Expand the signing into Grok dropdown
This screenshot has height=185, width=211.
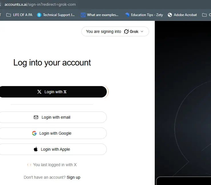pyautogui.click(x=115, y=31)
